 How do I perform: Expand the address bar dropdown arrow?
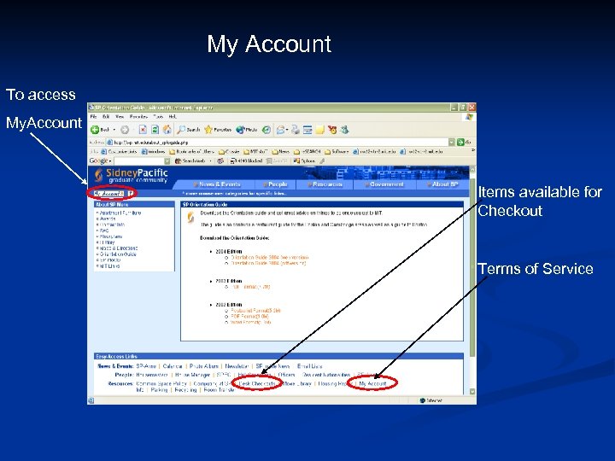point(452,143)
